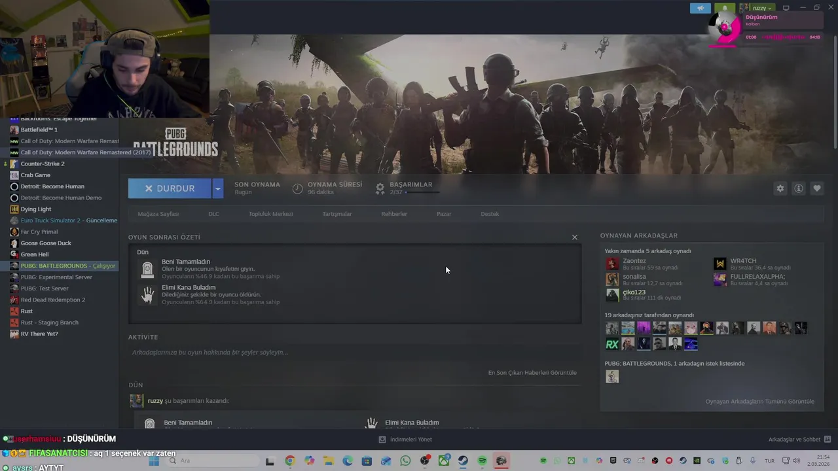The width and height of the screenshot is (838, 471).
Task: Click the Goose Goose Duck game icon
Action: coord(14,243)
